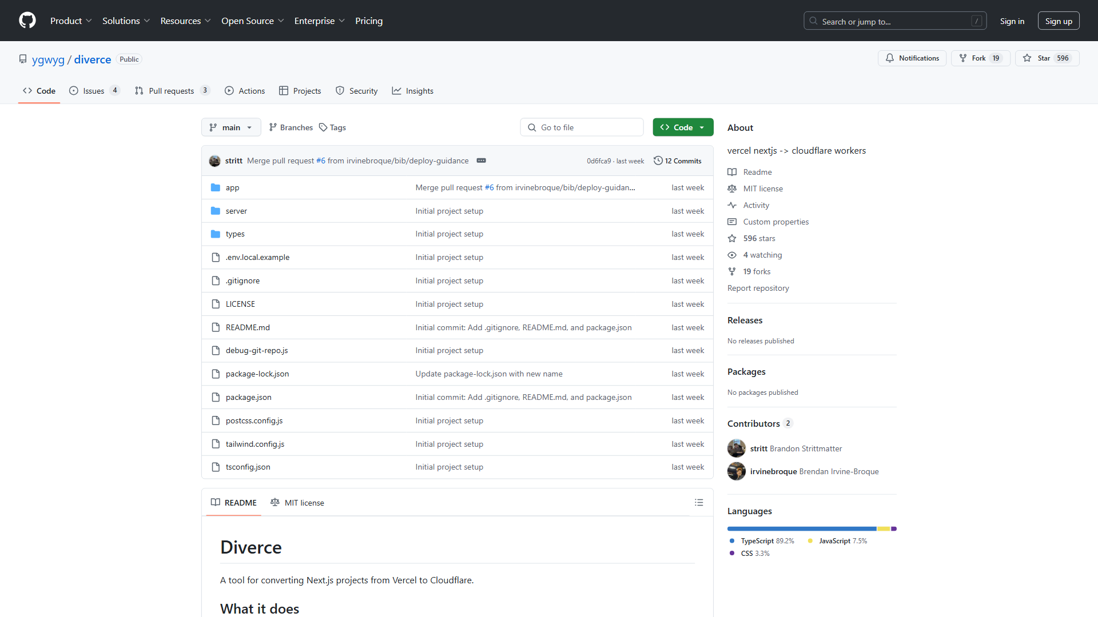Switch to the Issues tab
Screen dimensions: 1098x617
point(94,91)
